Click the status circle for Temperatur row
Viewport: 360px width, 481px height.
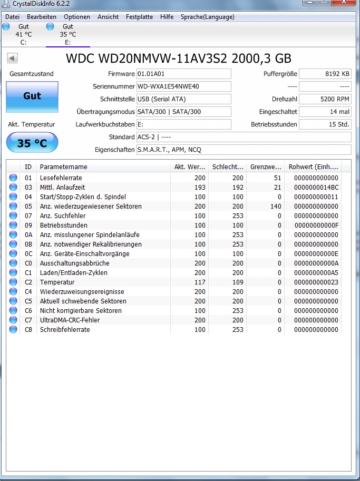[13, 282]
